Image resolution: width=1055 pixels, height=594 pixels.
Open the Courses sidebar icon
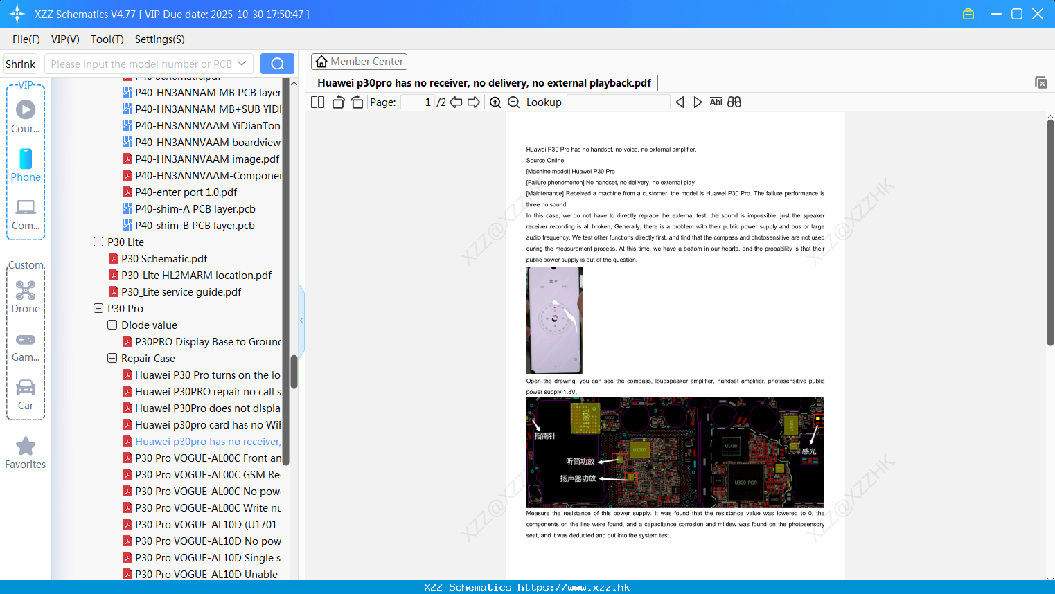[26, 116]
